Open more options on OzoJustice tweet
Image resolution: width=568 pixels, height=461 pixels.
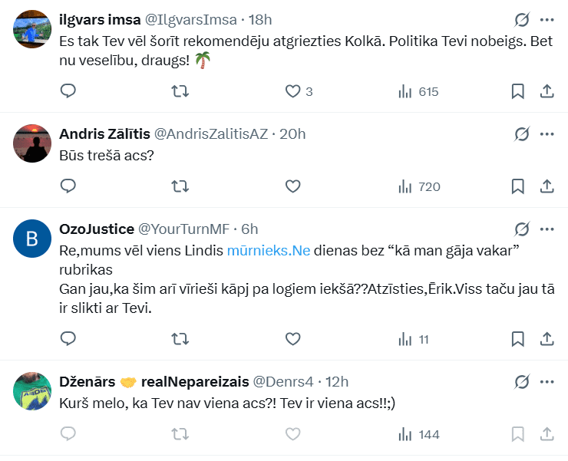pyautogui.click(x=547, y=229)
